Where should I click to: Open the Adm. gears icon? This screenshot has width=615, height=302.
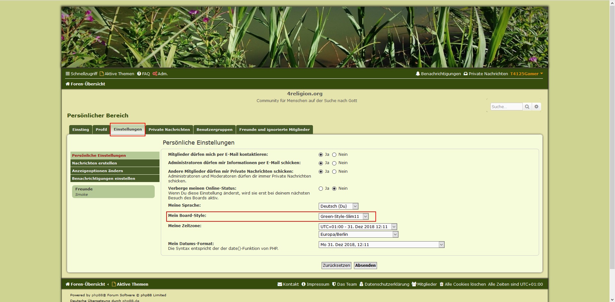click(x=155, y=74)
